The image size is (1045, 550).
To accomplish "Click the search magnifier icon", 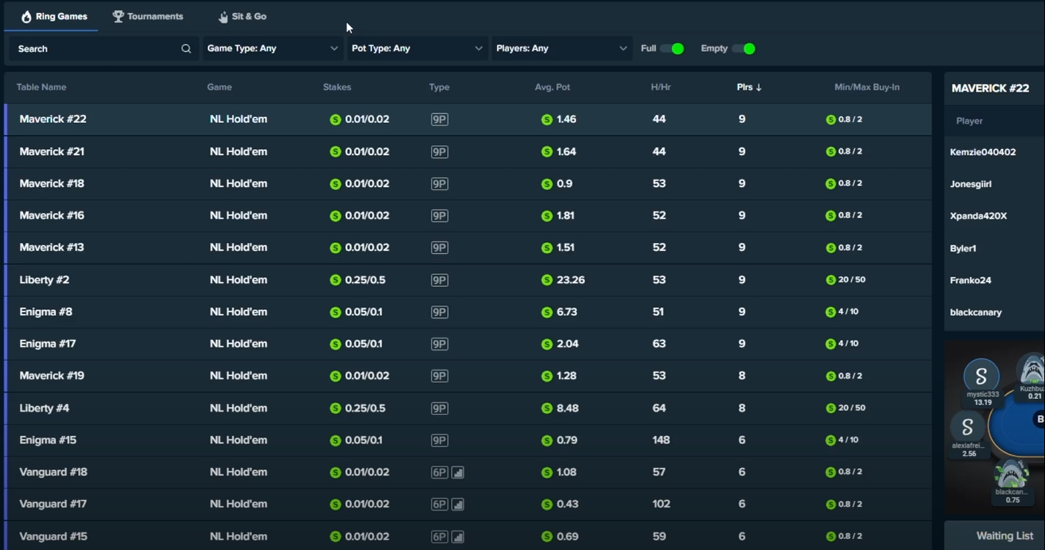I will [x=186, y=49].
